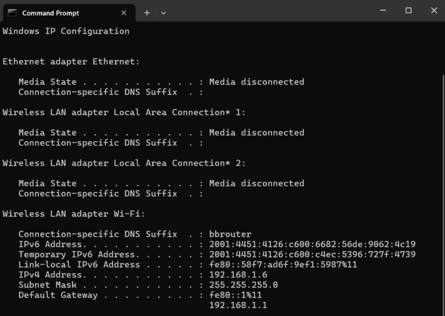Click 'Media disconnected' under Ethernet adapter
445x316 pixels.
[257, 82]
